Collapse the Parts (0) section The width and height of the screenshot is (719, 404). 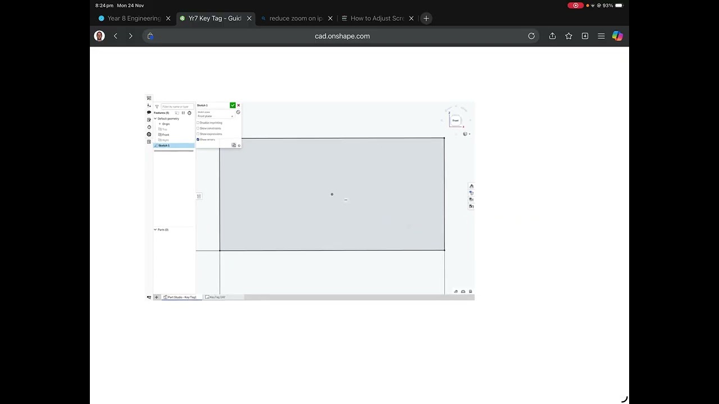(155, 229)
